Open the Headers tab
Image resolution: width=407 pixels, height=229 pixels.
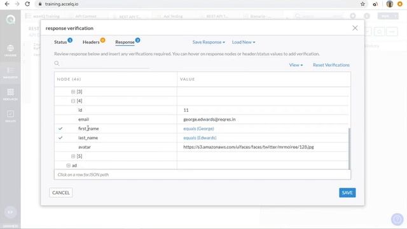point(91,42)
